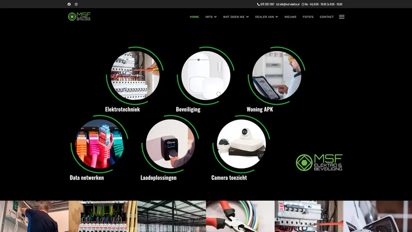This screenshot has height=232, width=412.
Task: Expand the DEALER VAN chevron
Action: click(x=277, y=17)
